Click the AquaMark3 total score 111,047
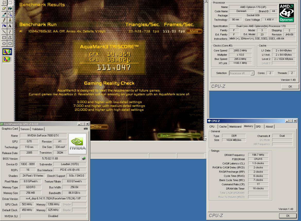This screenshot has height=221, width=301. click(x=114, y=67)
